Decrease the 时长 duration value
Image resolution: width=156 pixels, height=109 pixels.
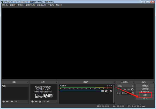pyautogui.click(x=133, y=94)
